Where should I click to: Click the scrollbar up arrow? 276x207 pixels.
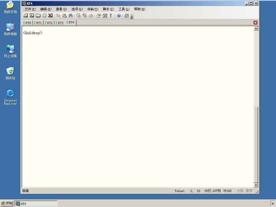[256, 28]
